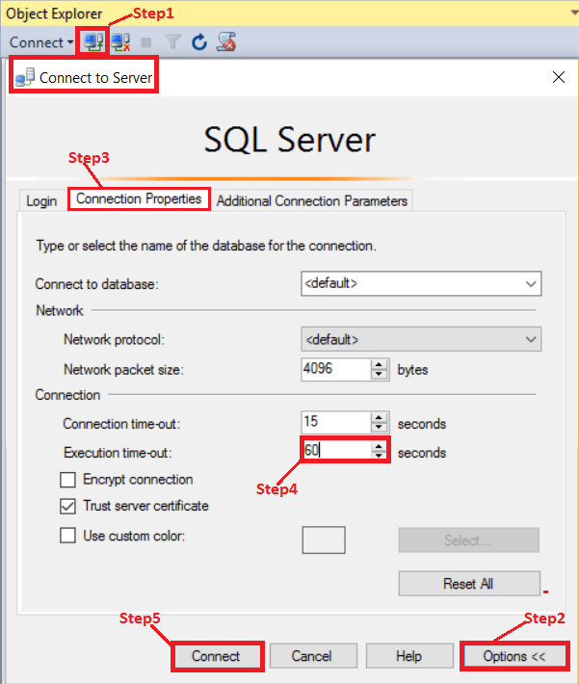Click the Filter funnel icon
This screenshot has height=684, width=579.
pyautogui.click(x=172, y=42)
